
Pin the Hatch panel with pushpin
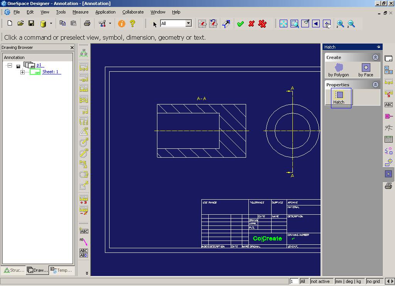tap(378, 47)
